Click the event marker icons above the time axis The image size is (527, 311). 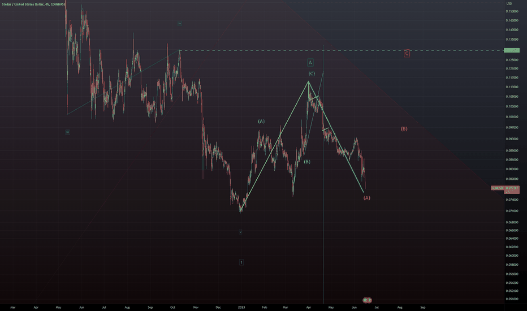click(367, 300)
